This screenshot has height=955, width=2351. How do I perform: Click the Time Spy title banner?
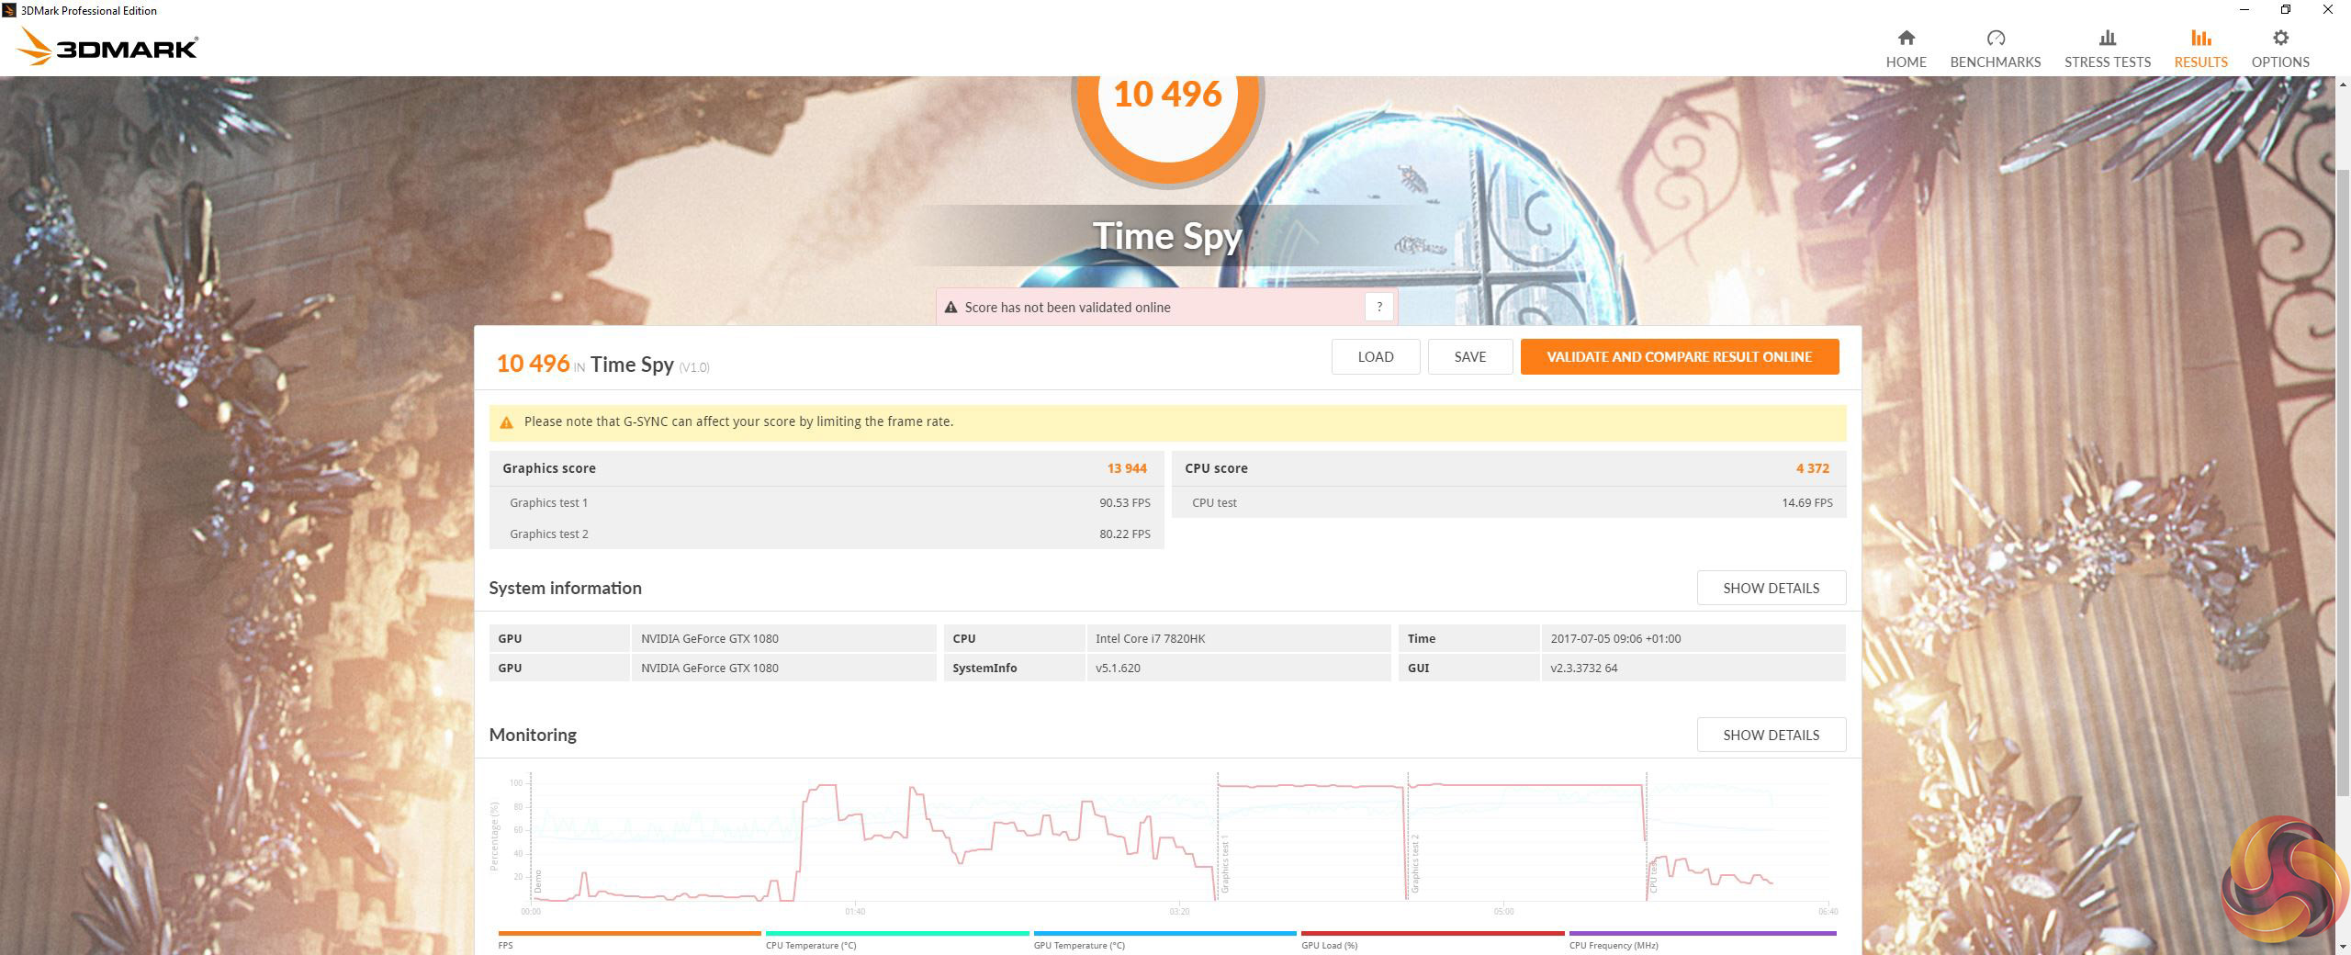click(x=1166, y=236)
